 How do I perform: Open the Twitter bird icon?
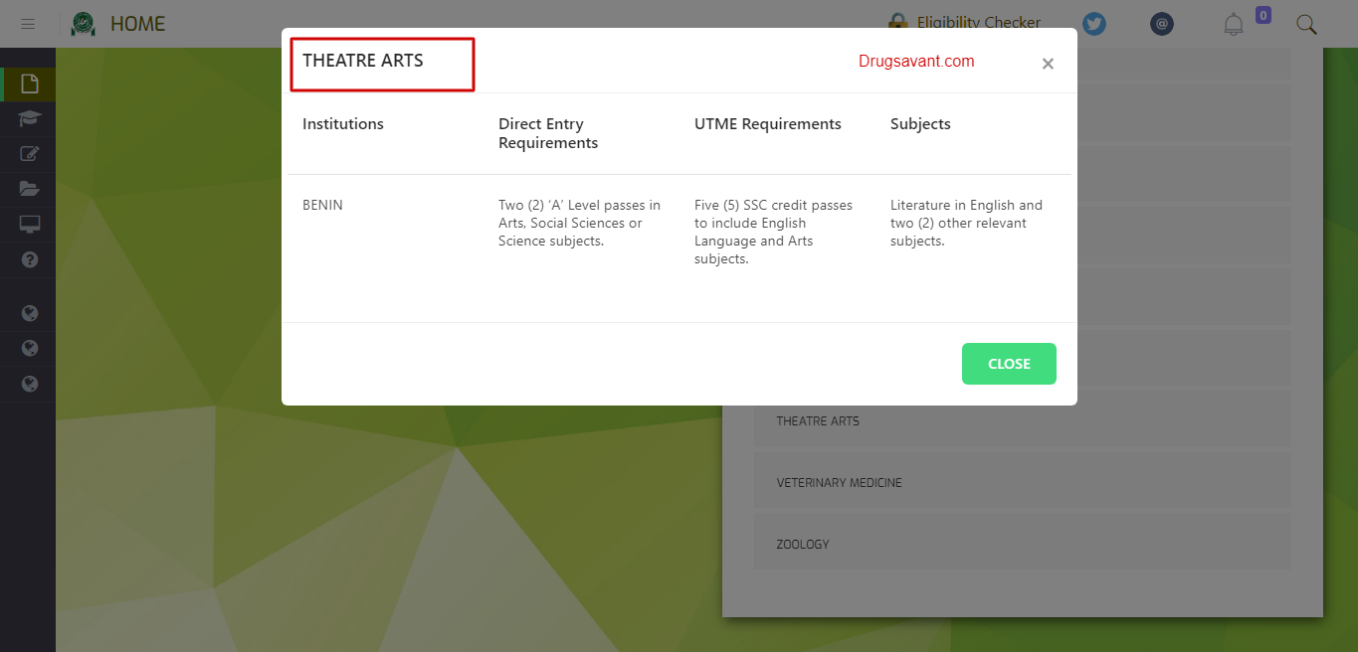click(x=1094, y=24)
